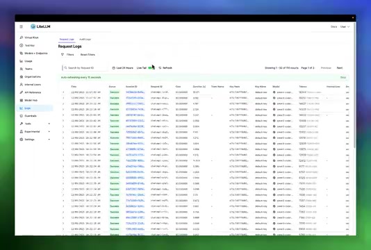Open the Docs link in the header
The width and height of the screenshot is (371, 250).
point(334,26)
